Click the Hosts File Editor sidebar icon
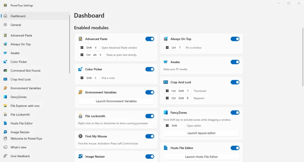This screenshot has width=304, height=162. point(5,123)
